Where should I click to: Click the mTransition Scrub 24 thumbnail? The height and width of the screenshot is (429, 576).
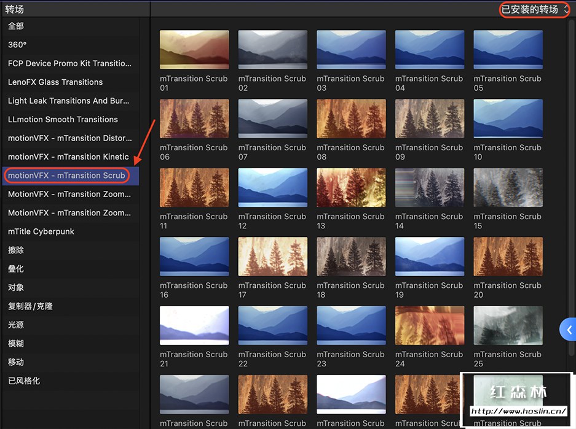tap(430, 325)
